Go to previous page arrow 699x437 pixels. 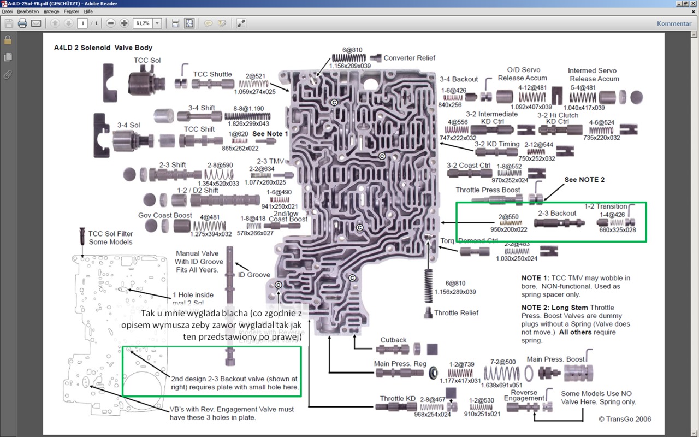pos(55,23)
